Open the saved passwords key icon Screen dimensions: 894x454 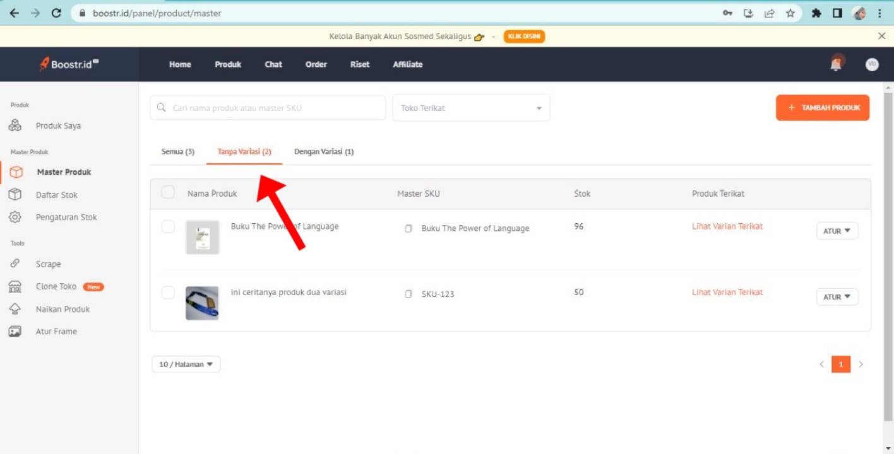tap(727, 13)
